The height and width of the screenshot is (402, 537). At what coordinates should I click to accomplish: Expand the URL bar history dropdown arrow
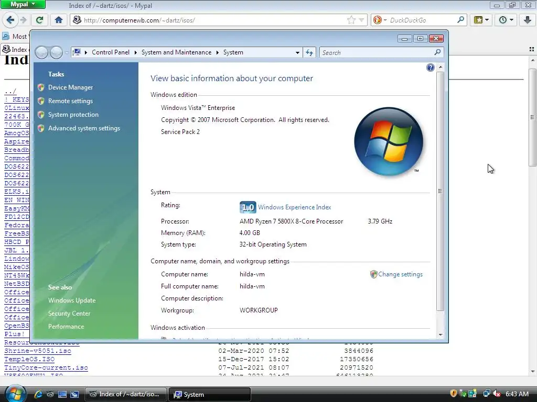pos(361,20)
